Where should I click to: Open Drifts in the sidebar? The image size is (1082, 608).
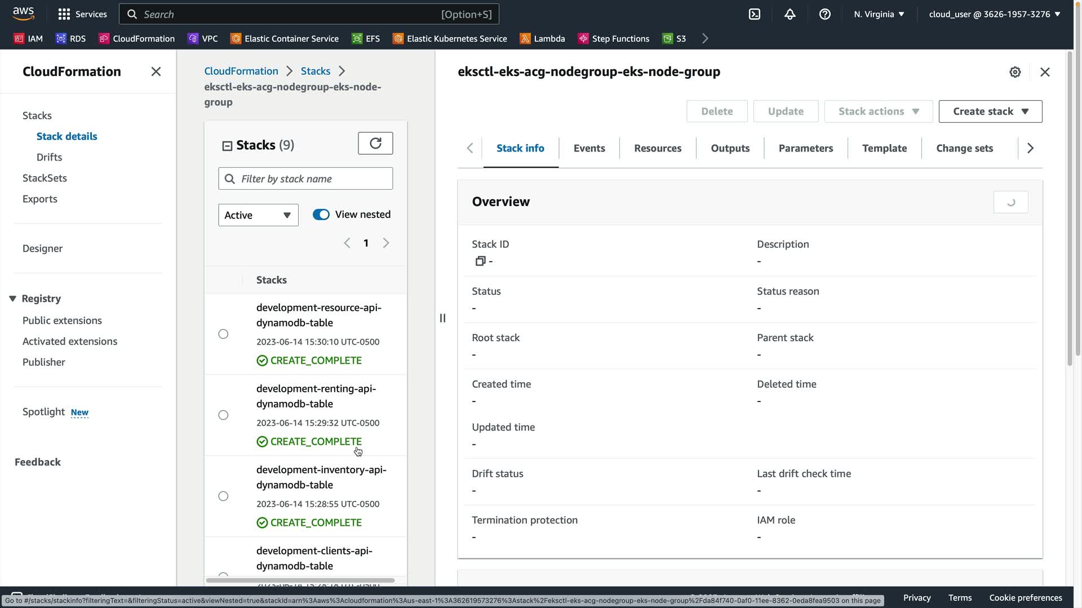coord(49,157)
